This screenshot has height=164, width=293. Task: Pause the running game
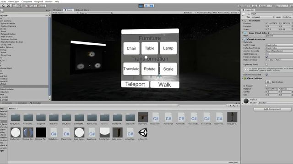pos(146,6)
